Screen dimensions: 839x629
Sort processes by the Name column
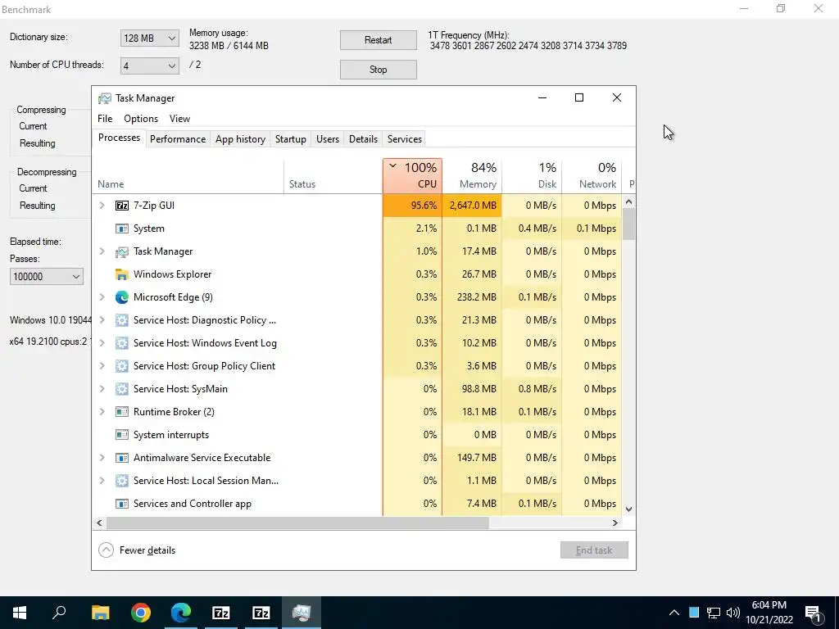click(188, 176)
